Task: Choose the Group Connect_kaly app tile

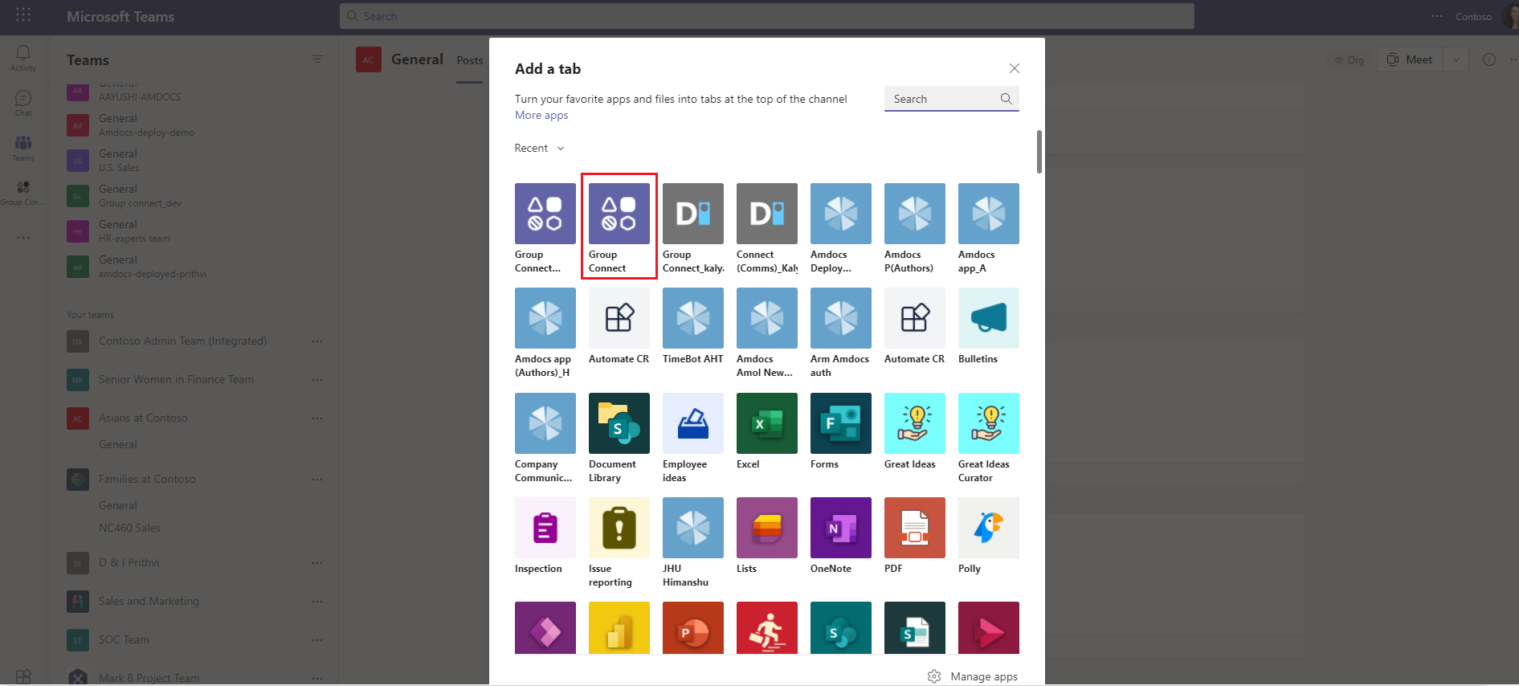Action: (x=693, y=228)
